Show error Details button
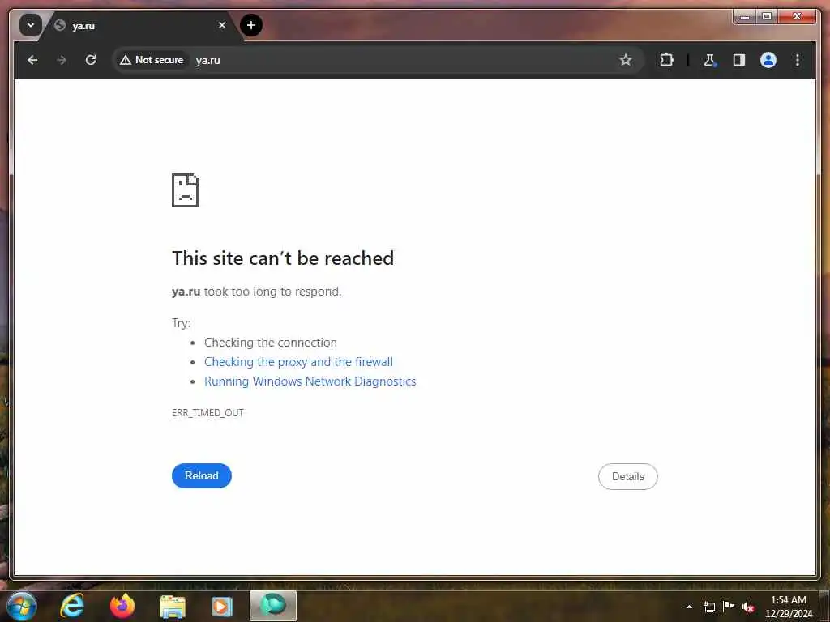The image size is (830, 622). pos(628,476)
